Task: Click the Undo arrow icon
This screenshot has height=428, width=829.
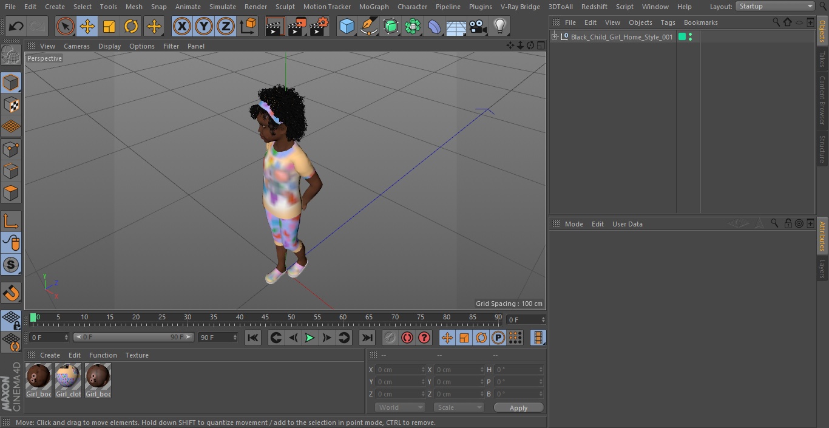Action: [16, 26]
